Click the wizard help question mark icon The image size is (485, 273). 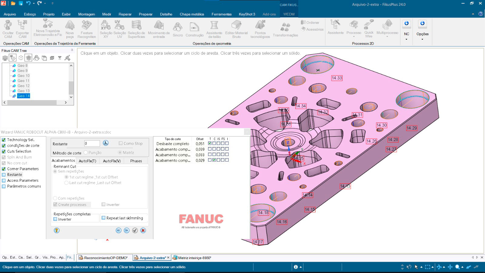pyautogui.click(x=56, y=231)
